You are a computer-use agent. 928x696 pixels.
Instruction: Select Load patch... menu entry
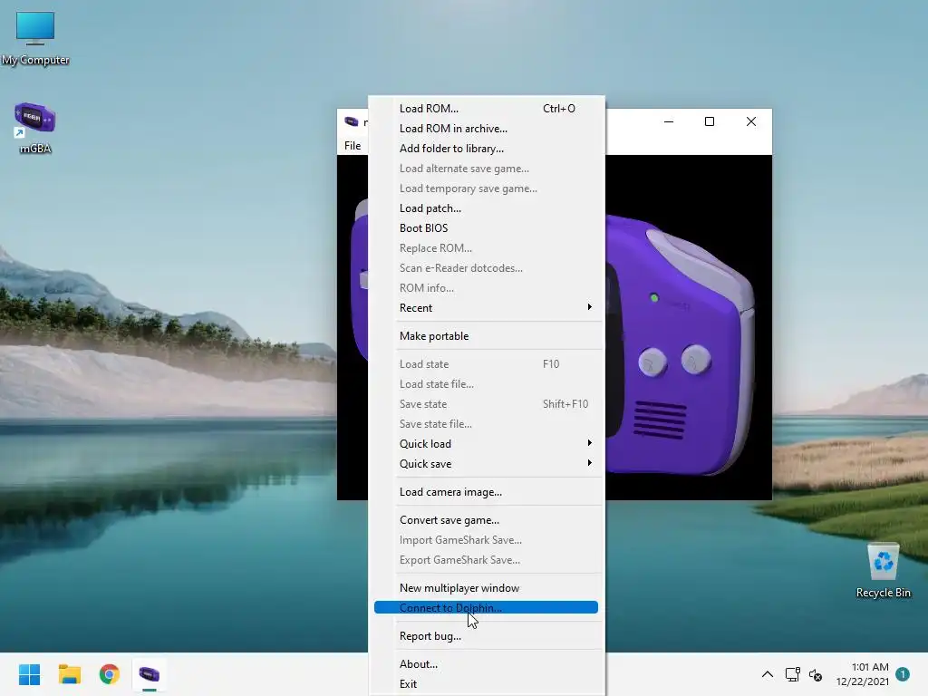[487, 208]
